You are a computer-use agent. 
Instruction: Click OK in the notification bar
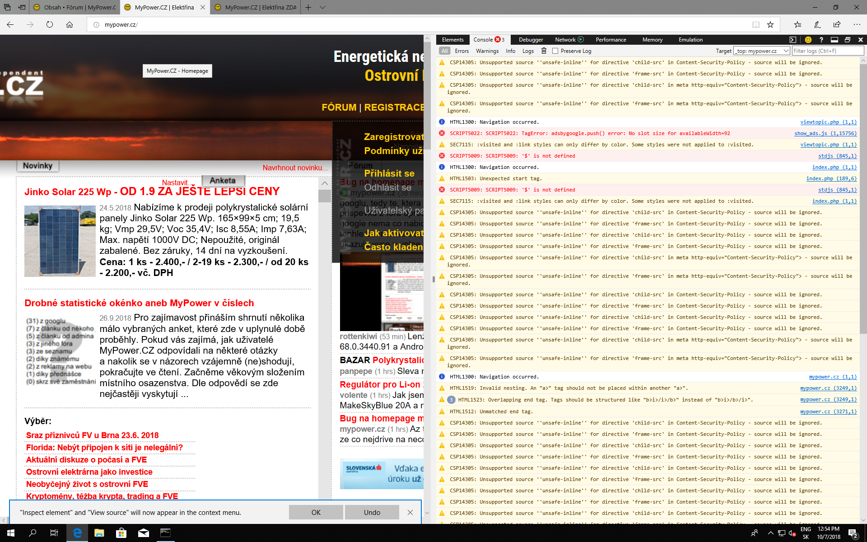pyautogui.click(x=316, y=512)
